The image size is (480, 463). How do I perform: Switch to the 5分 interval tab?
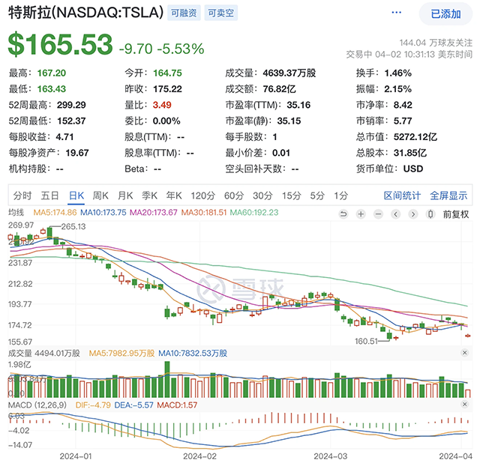tap(317, 196)
